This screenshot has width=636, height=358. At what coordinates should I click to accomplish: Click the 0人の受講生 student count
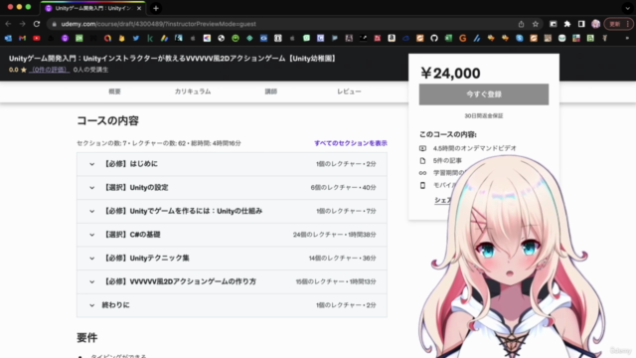click(x=90, y=70)
